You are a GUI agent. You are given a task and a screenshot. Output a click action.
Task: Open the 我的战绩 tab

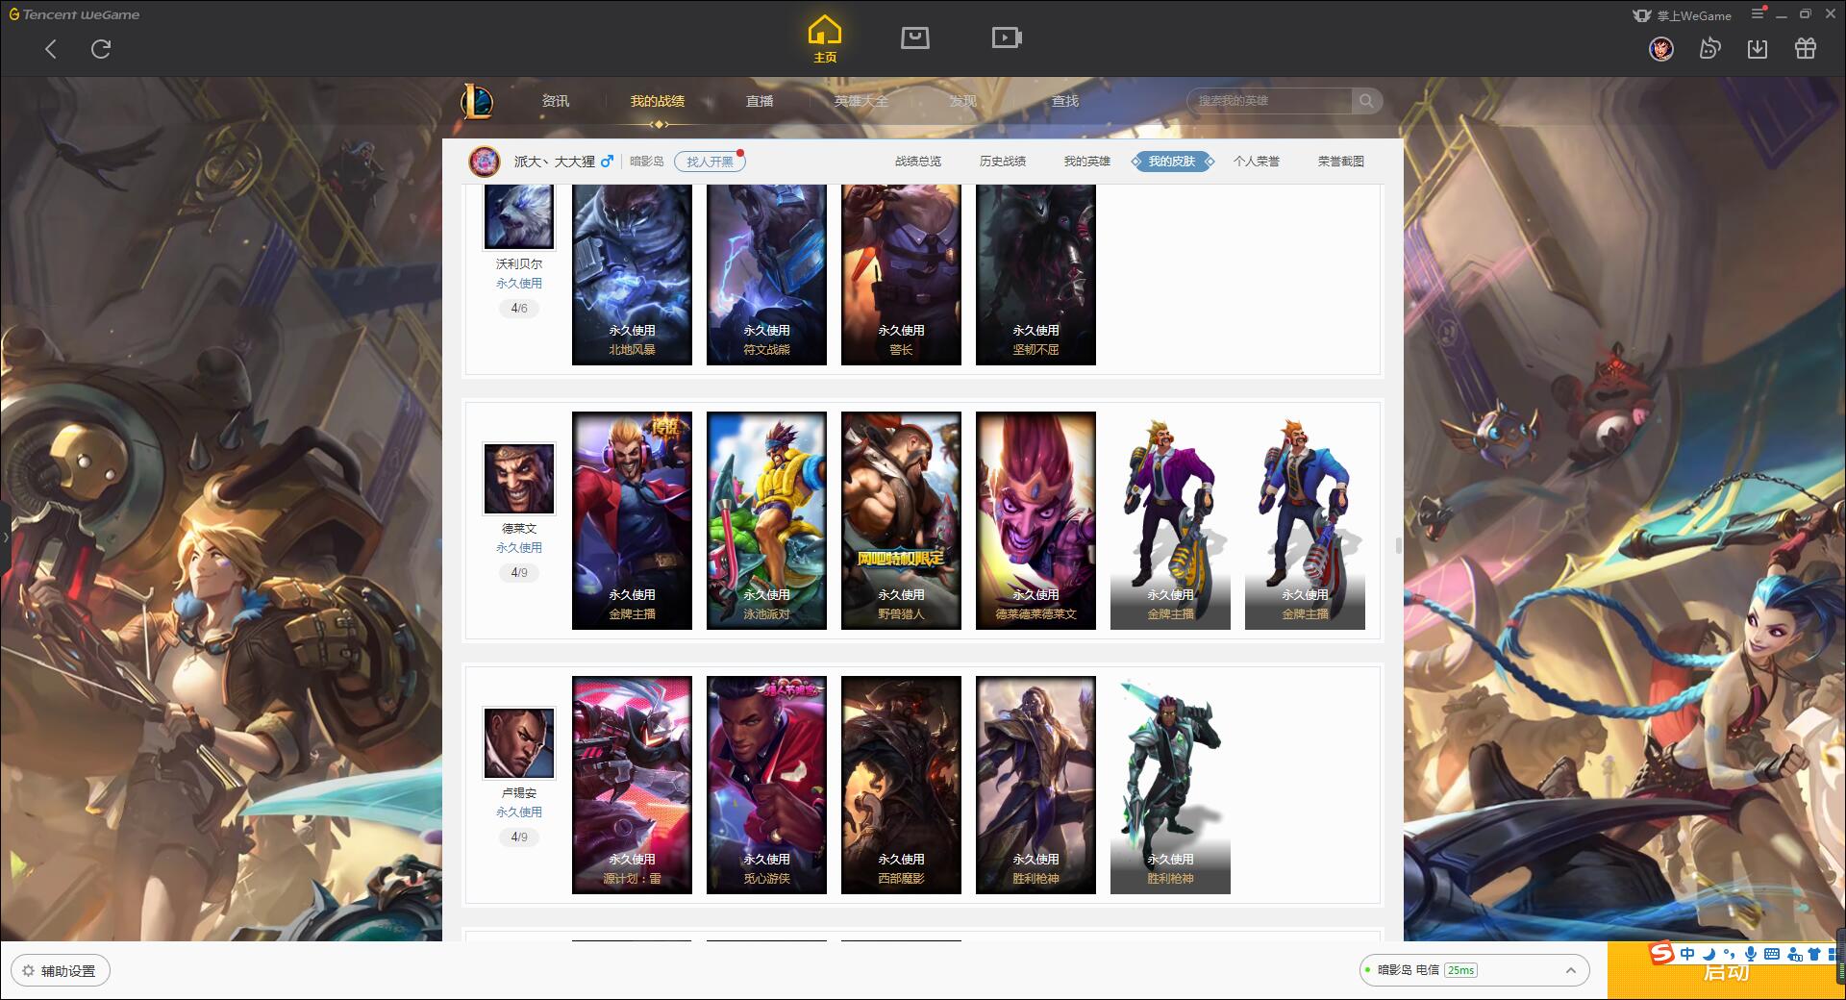(658, 101)
